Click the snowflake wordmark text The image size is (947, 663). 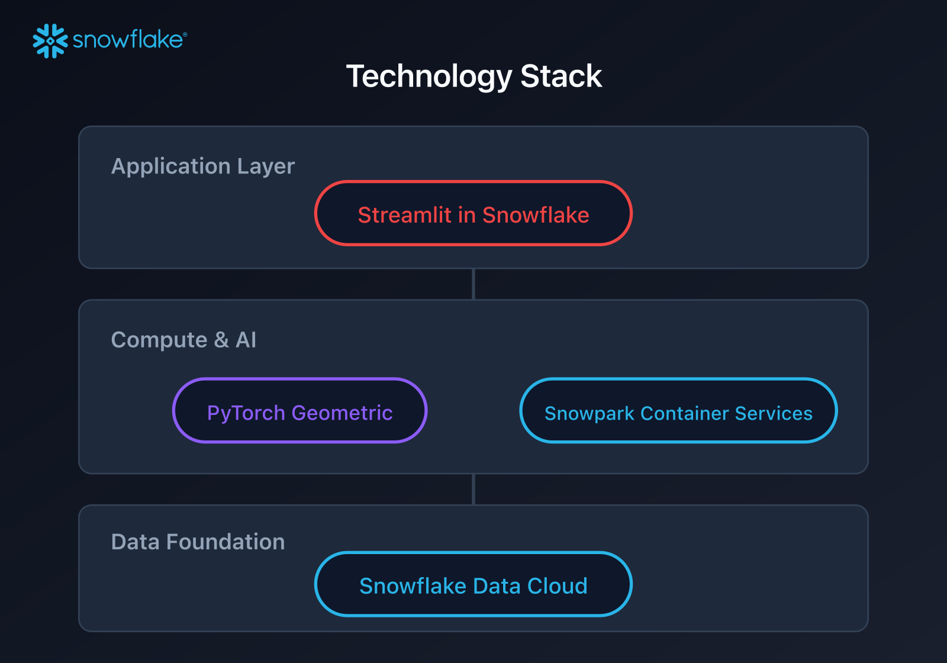point(127,40)
